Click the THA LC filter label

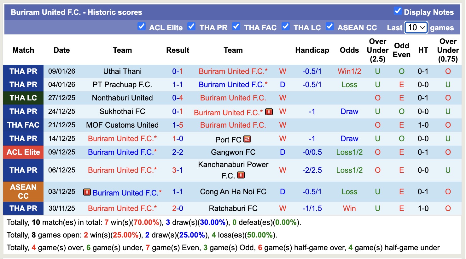[307, 27]
